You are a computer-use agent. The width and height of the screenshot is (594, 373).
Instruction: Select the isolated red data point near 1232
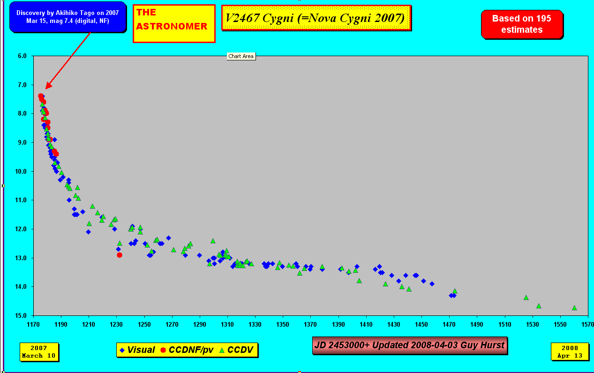(x=120, y=255)
